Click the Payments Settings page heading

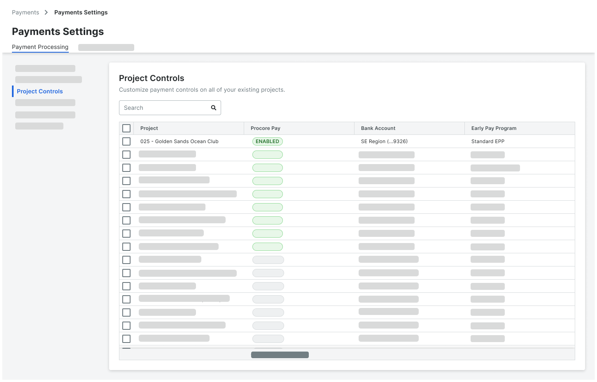[x=58, y=32]
